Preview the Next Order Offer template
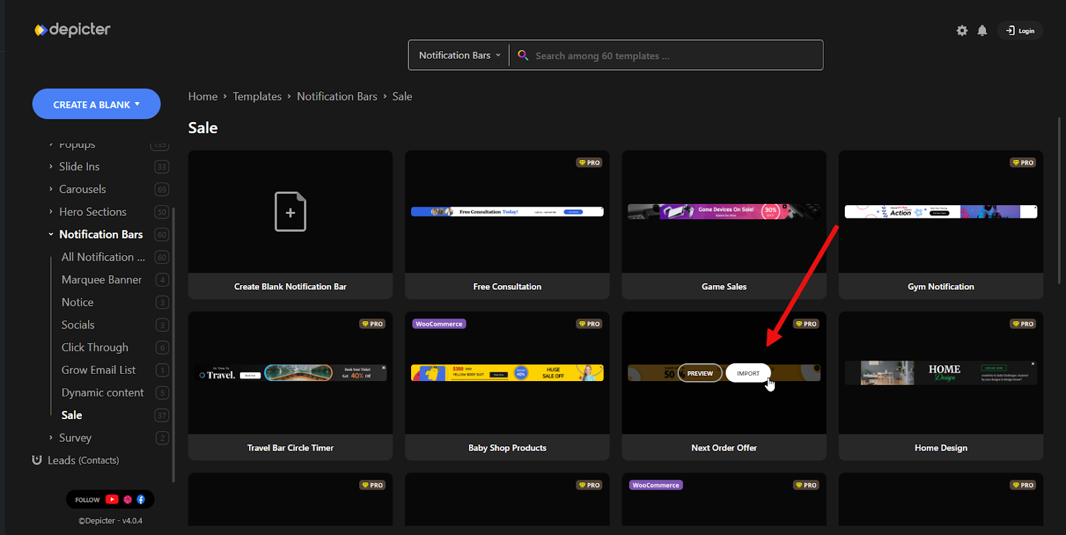The image size is (1066, 535). (700, 373)
